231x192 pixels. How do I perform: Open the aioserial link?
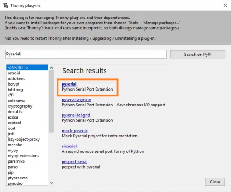[69, 146]
